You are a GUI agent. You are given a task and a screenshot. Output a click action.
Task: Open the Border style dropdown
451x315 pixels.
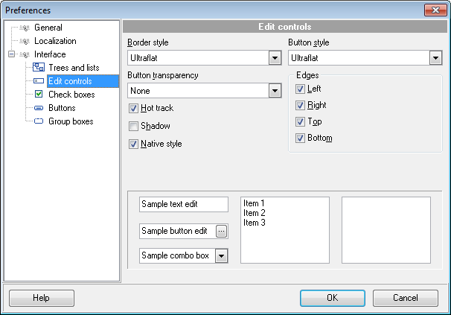coord(275,58)
